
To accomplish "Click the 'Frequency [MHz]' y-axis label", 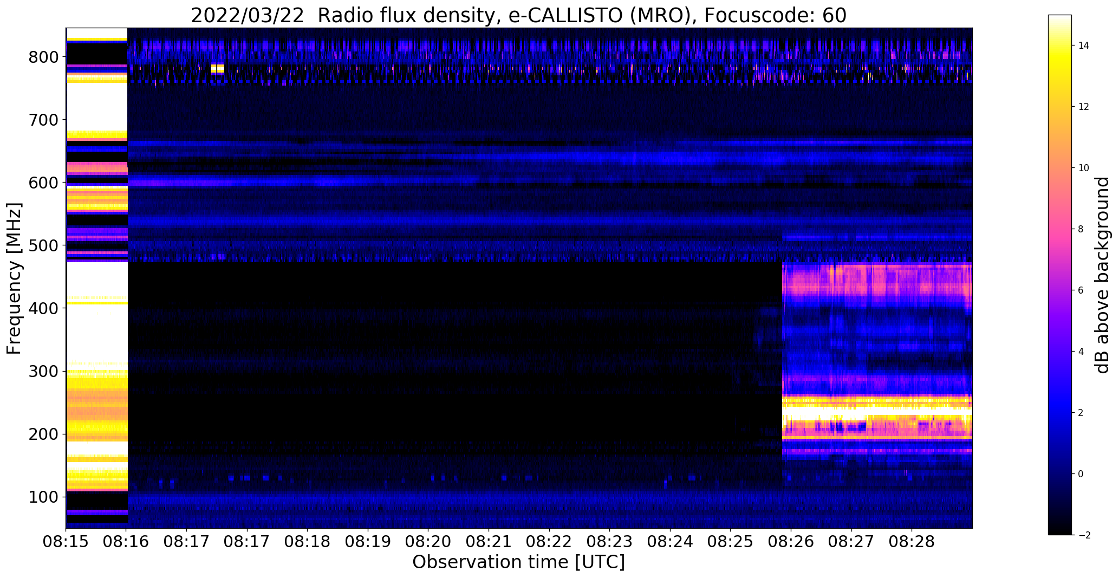I will click(x=15, y=278).
